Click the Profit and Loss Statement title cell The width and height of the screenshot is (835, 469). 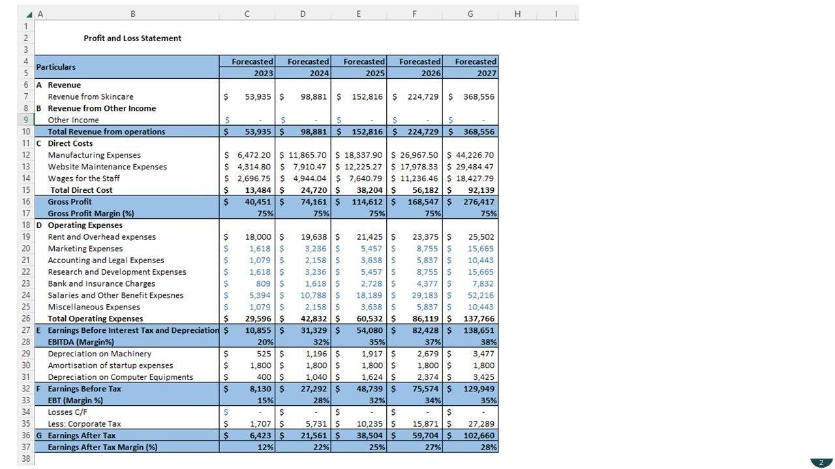[132, 38]
